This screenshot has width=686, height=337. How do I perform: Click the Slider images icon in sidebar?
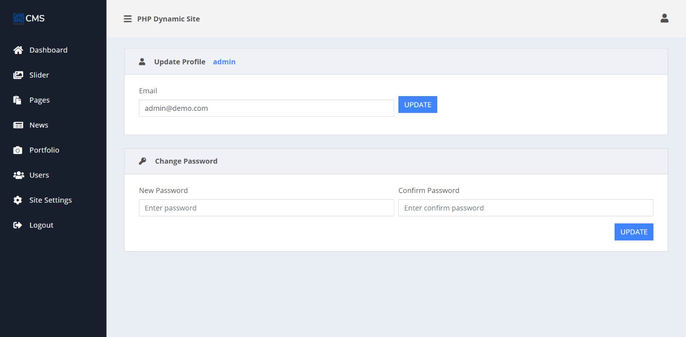pos(18,75)
